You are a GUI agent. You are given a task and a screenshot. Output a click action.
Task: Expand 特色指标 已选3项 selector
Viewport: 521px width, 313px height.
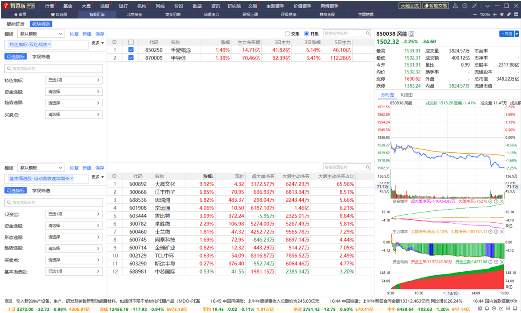(74, 80)
